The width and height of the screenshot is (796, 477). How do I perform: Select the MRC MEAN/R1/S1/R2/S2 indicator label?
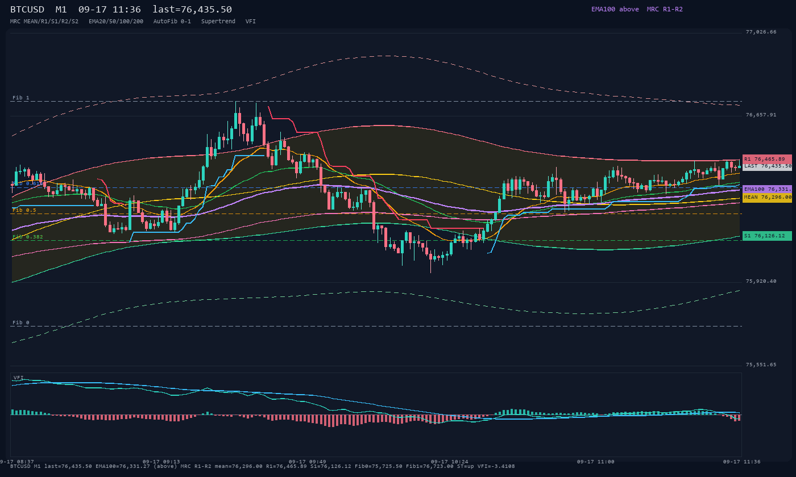[x=44, y=22]
